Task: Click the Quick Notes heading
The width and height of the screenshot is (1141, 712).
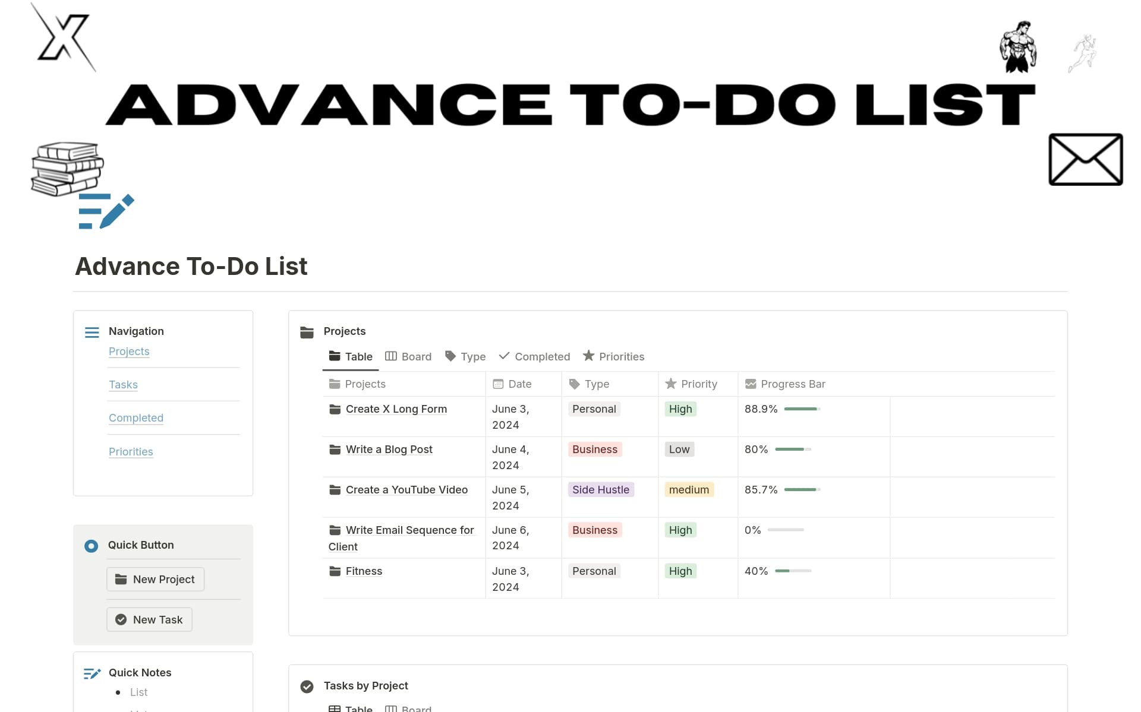Action: pos(140,673)
